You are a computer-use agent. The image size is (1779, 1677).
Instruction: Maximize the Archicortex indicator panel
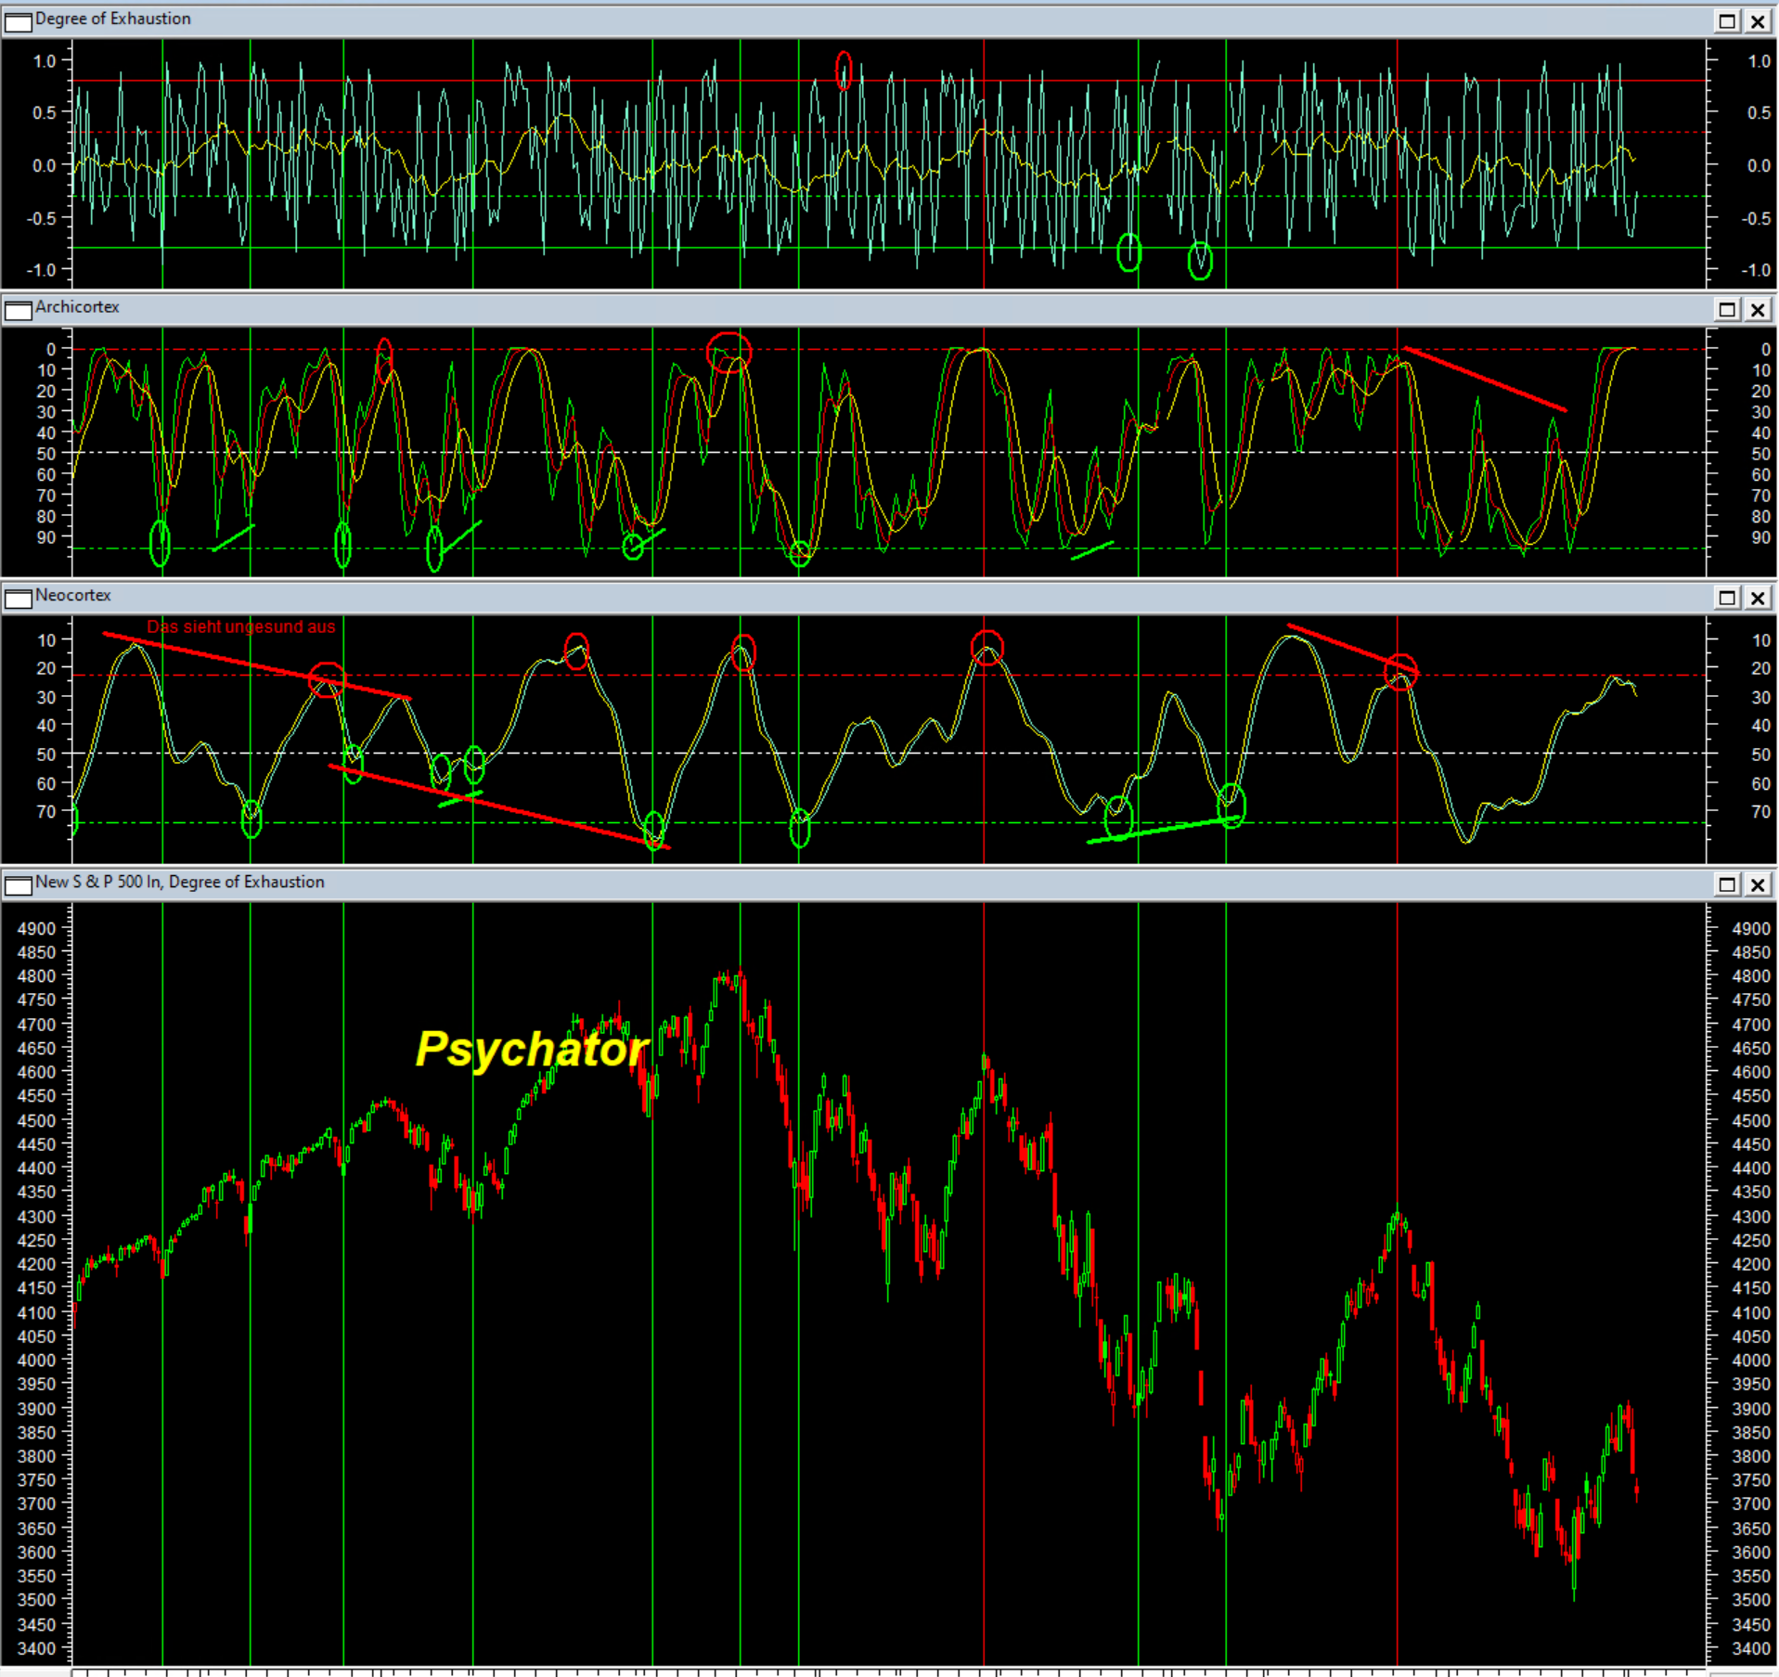click(1726, 310)
